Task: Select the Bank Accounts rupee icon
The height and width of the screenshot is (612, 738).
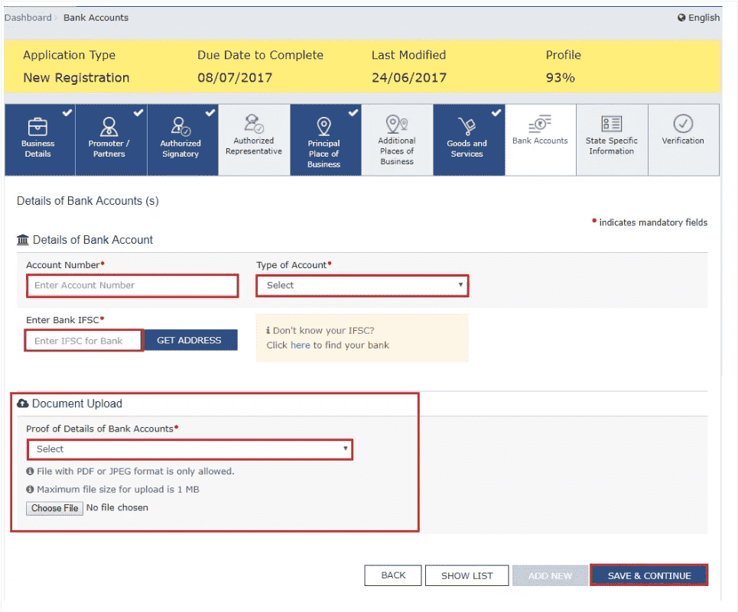Action: [540, 124]
